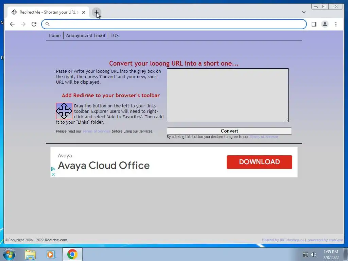Click the search magnifier in address bar
The image size is (348, 261).
click(x=48, y=24)
